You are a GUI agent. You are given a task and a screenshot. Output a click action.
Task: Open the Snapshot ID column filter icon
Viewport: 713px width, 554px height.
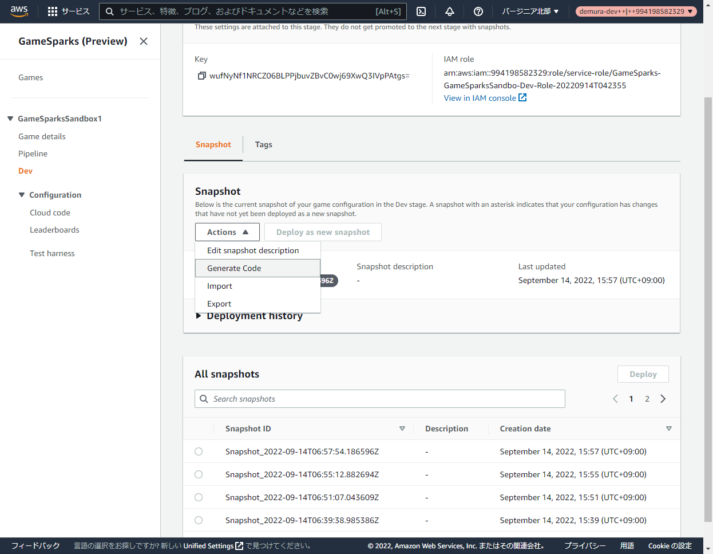pyautogui.click(x=402, y=429)
